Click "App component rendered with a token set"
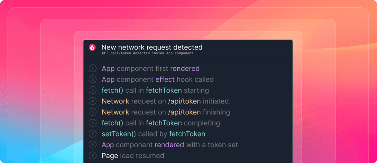377x163 pixels. tap(170, 145)
